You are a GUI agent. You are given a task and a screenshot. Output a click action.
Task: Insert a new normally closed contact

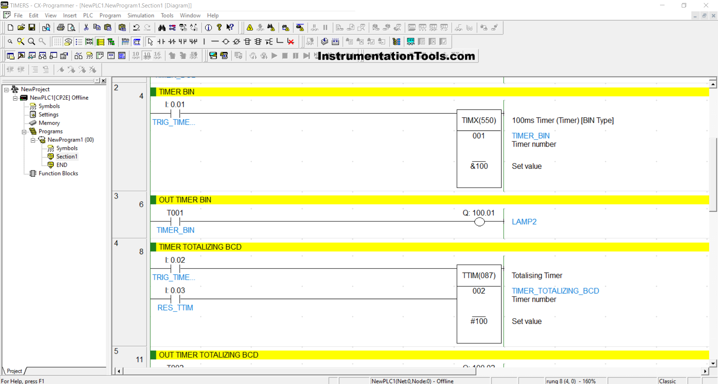(x=172, y=42)
